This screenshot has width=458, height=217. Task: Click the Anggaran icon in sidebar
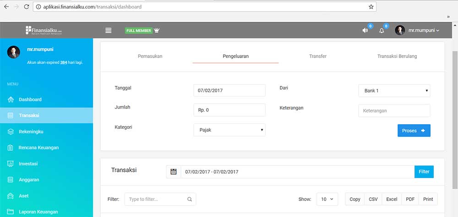point(11,180)
